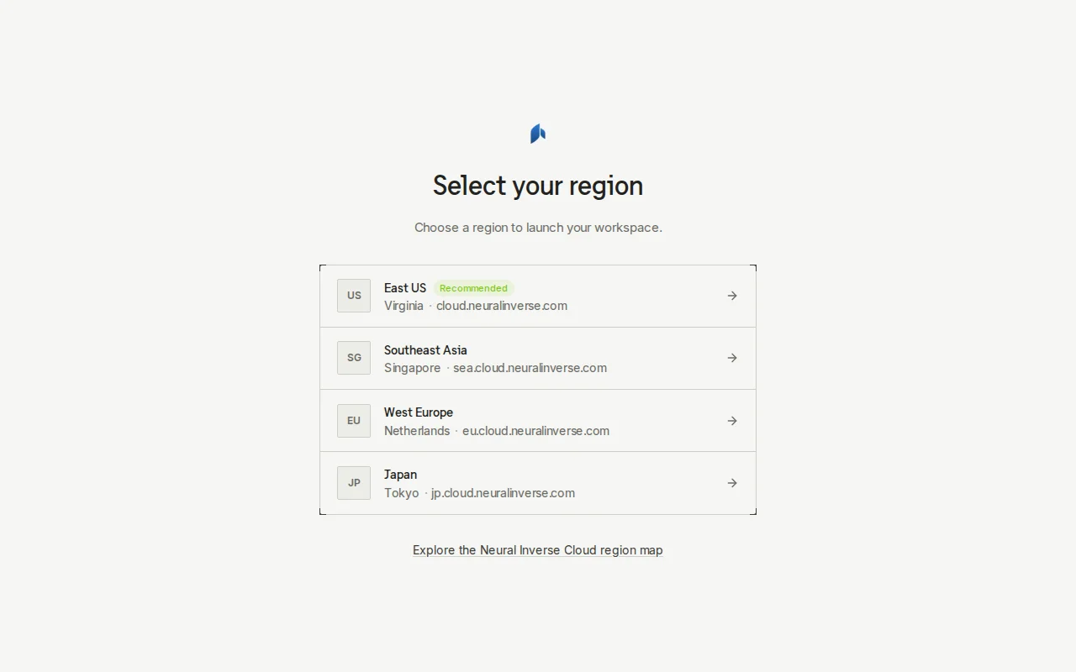Choose the Southeast Asia region title

point(425,350)
